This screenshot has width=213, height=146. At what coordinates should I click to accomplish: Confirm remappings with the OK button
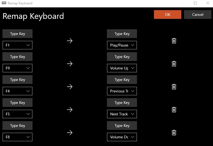(x=168, y=14)
